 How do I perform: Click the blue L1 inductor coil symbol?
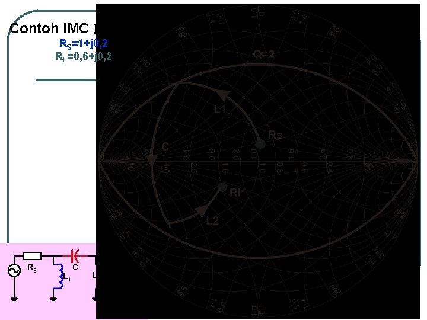(x=58, y=276)
